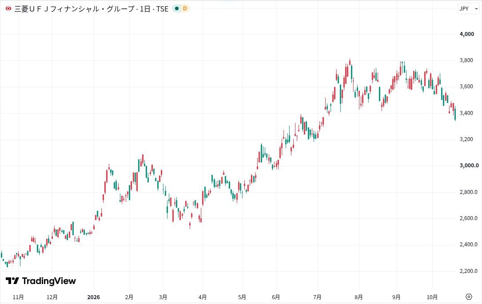
Task: Click the 三菱ＵＦＪフィナンシャル・グループ symbol title
Action: click(x=74, y=9)
